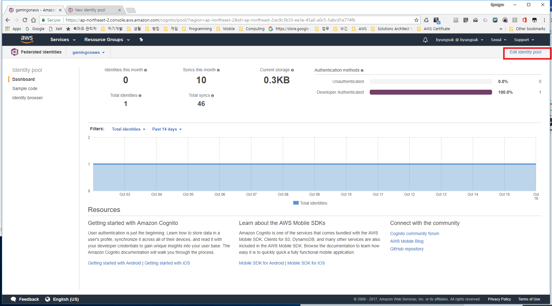Open GitHub repository link

407,249
